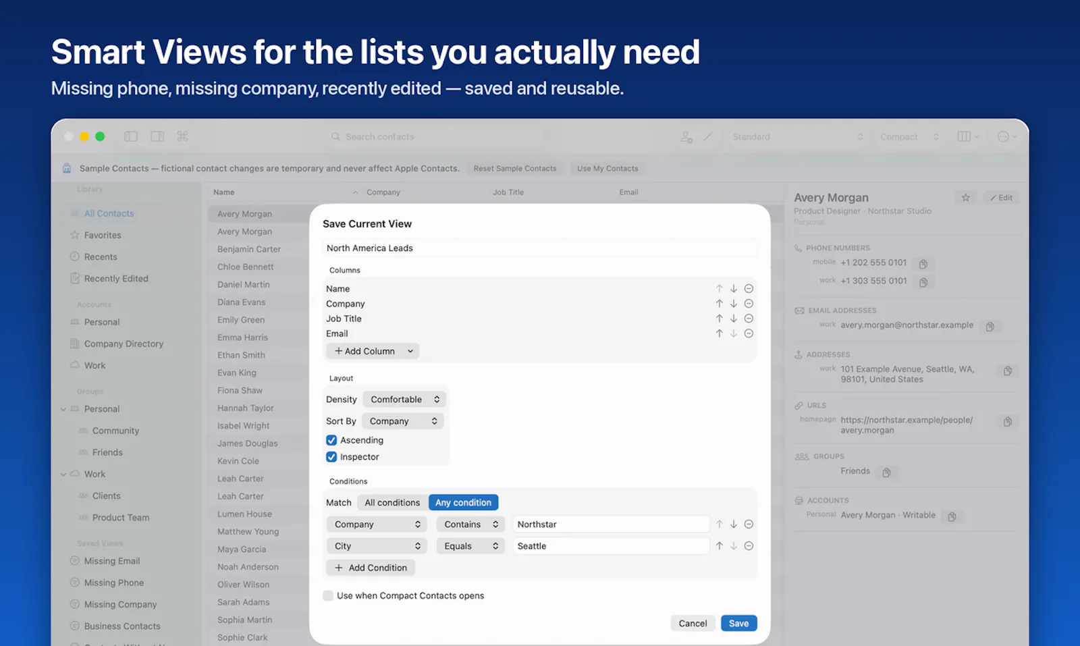
Task: Collapse the Work group in sidebar
Action: (x=63, y=475)
